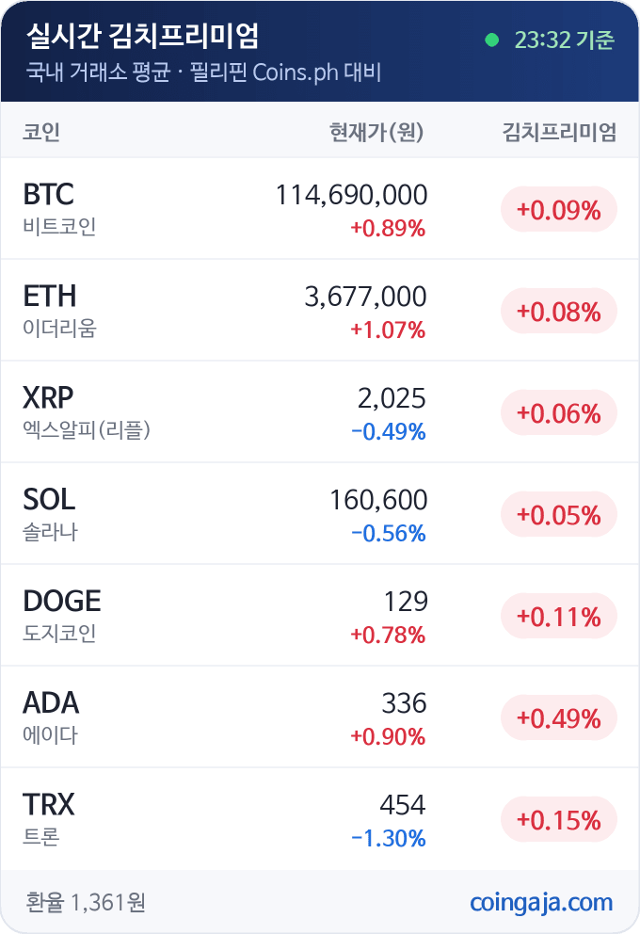Select the BTC 비트코인 row
This screenshot has height=934, width=640.
pos(320,209)
